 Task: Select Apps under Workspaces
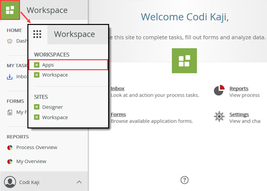[68, 65]
